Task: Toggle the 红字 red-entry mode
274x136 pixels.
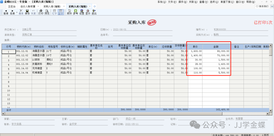Action: pyautogui.click(x=54, y=12)
